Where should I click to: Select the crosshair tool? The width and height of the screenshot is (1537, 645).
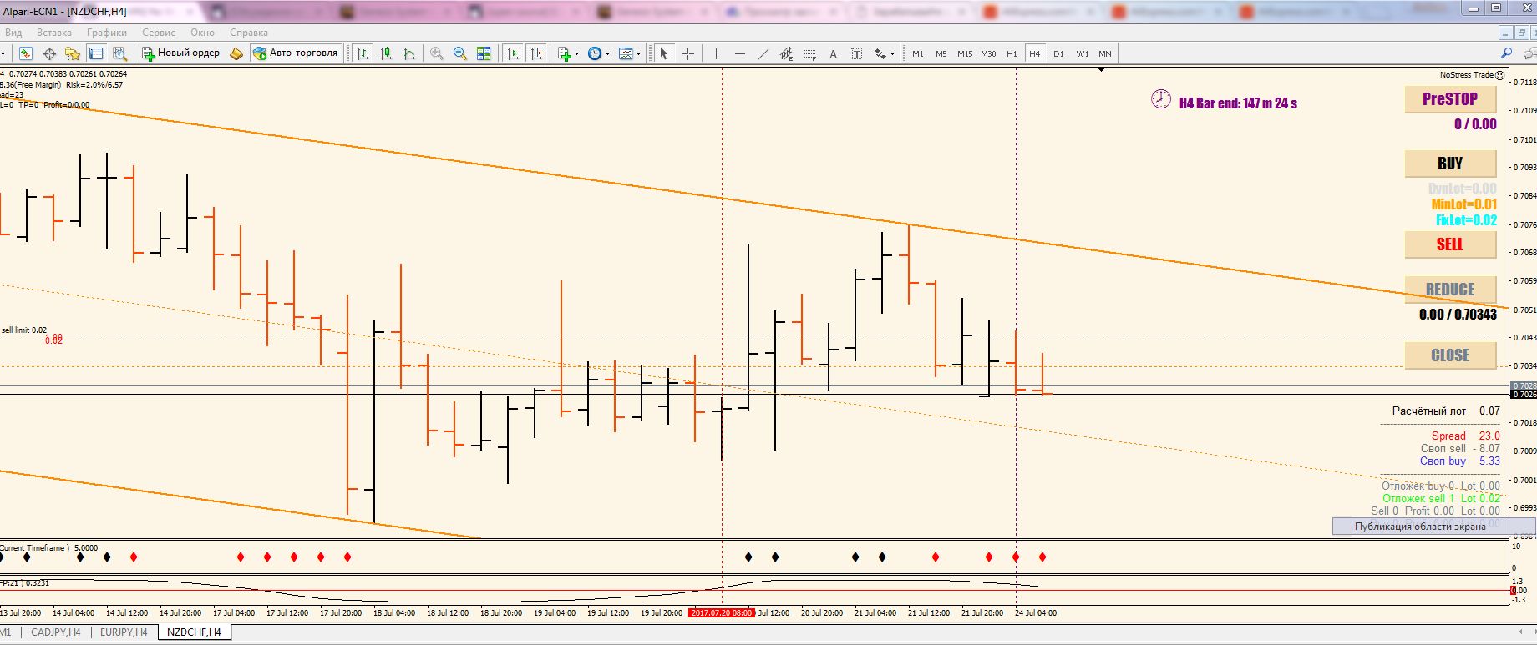pos(687,53)
